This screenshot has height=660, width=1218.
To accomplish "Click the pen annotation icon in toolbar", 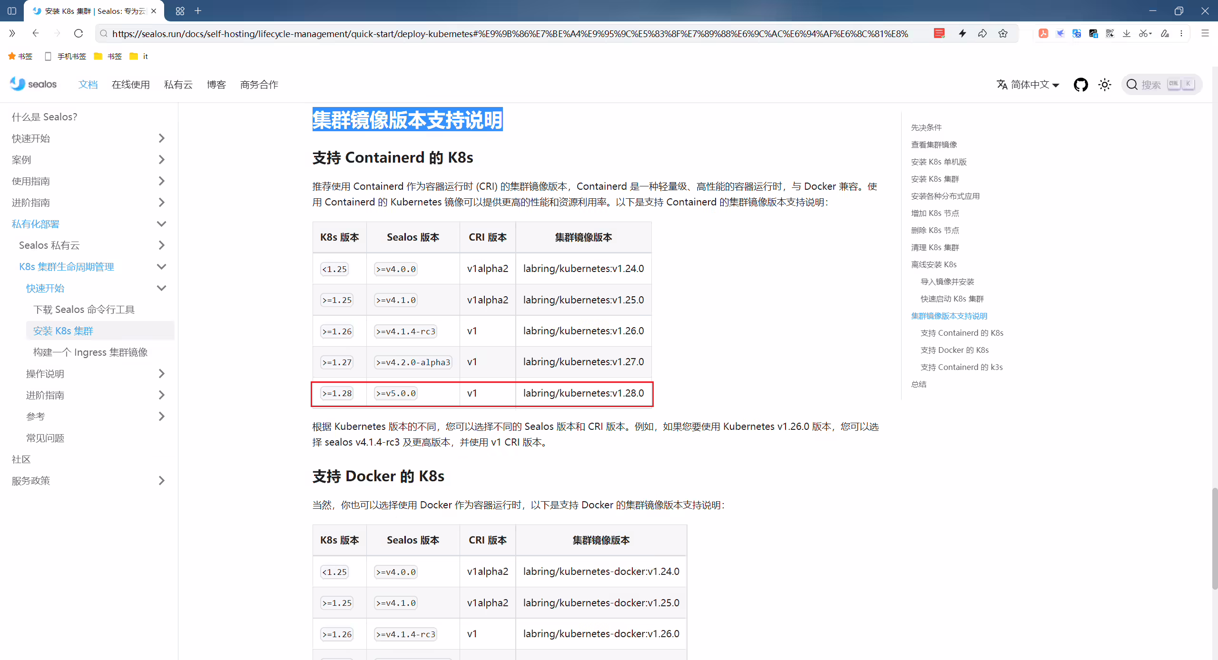I will pos(1164,33).
